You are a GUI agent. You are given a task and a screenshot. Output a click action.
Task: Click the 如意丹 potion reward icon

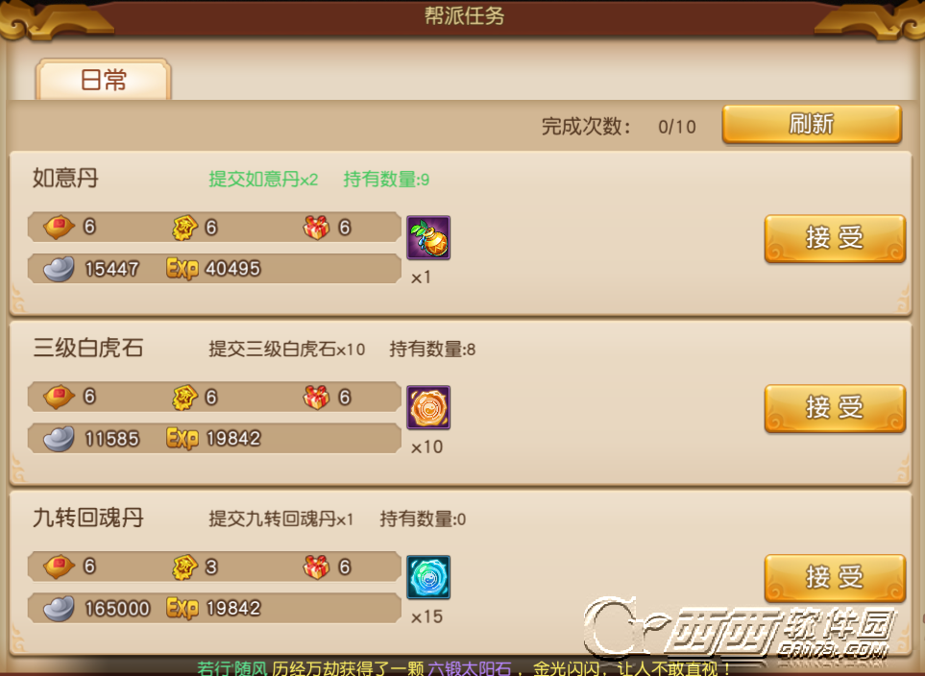428,238
